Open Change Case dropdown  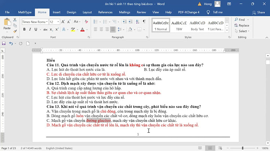click(77, 22)
